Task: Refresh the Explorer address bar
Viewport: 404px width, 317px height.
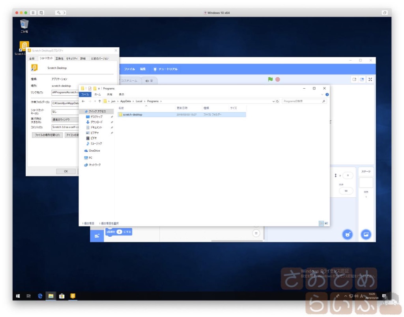Action: click(277, 101)
